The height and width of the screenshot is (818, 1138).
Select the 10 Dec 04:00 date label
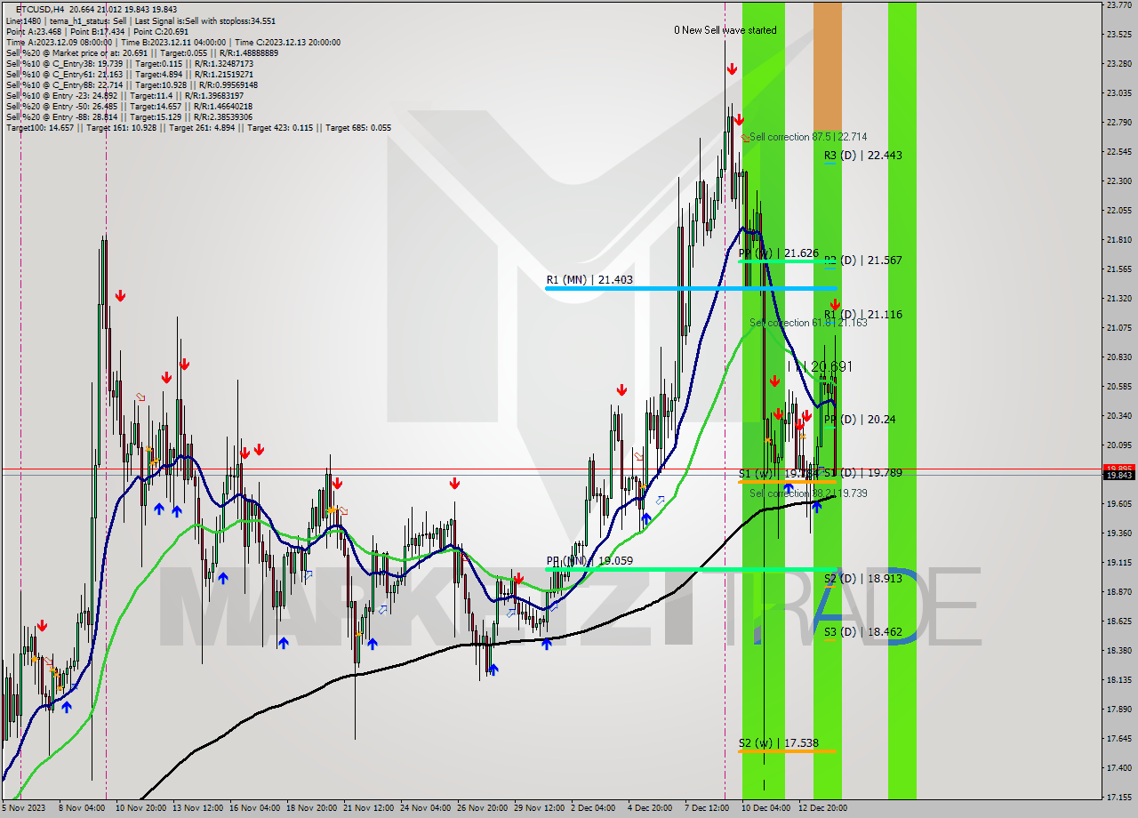point(765,808)
